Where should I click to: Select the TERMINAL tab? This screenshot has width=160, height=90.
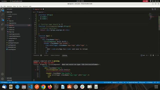[x=64, y=55]
